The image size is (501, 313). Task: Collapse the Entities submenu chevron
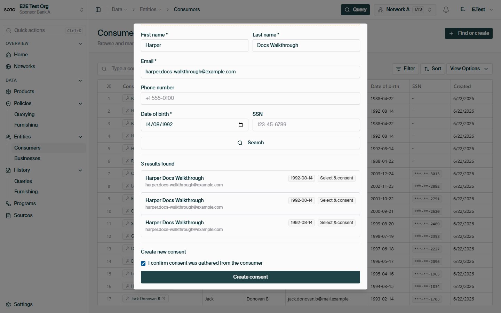coord(80,137)
